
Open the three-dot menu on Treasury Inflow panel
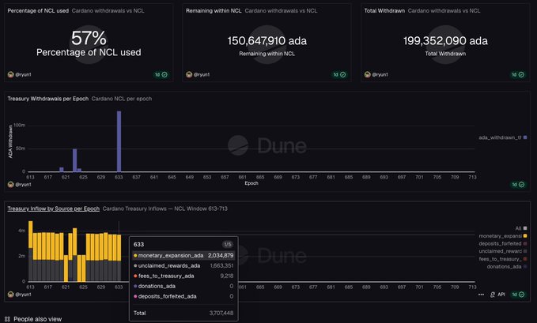point(481,295)
